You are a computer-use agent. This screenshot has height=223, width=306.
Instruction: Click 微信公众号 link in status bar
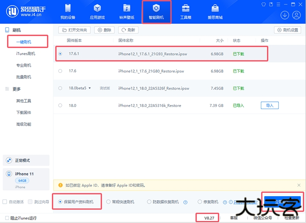[263, 218]
